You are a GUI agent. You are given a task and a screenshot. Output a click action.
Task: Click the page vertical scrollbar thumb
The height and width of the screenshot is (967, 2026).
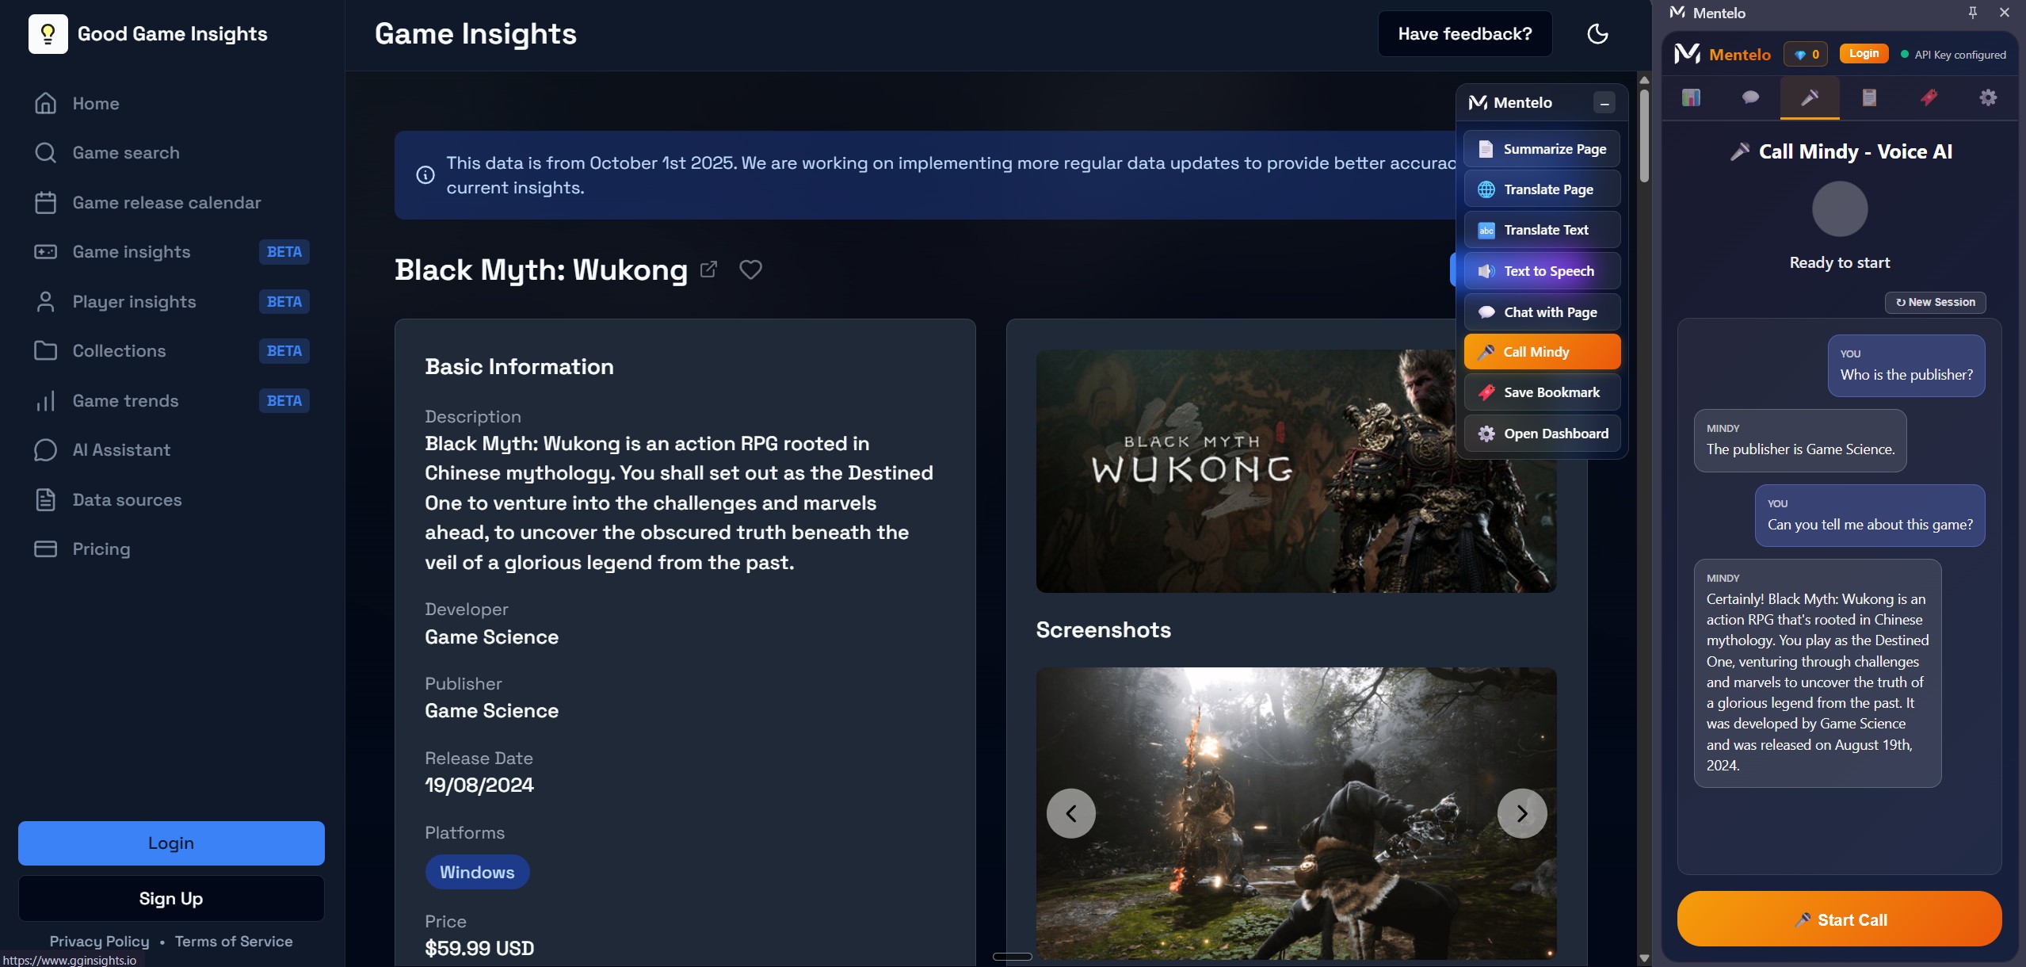point(1644,135)
